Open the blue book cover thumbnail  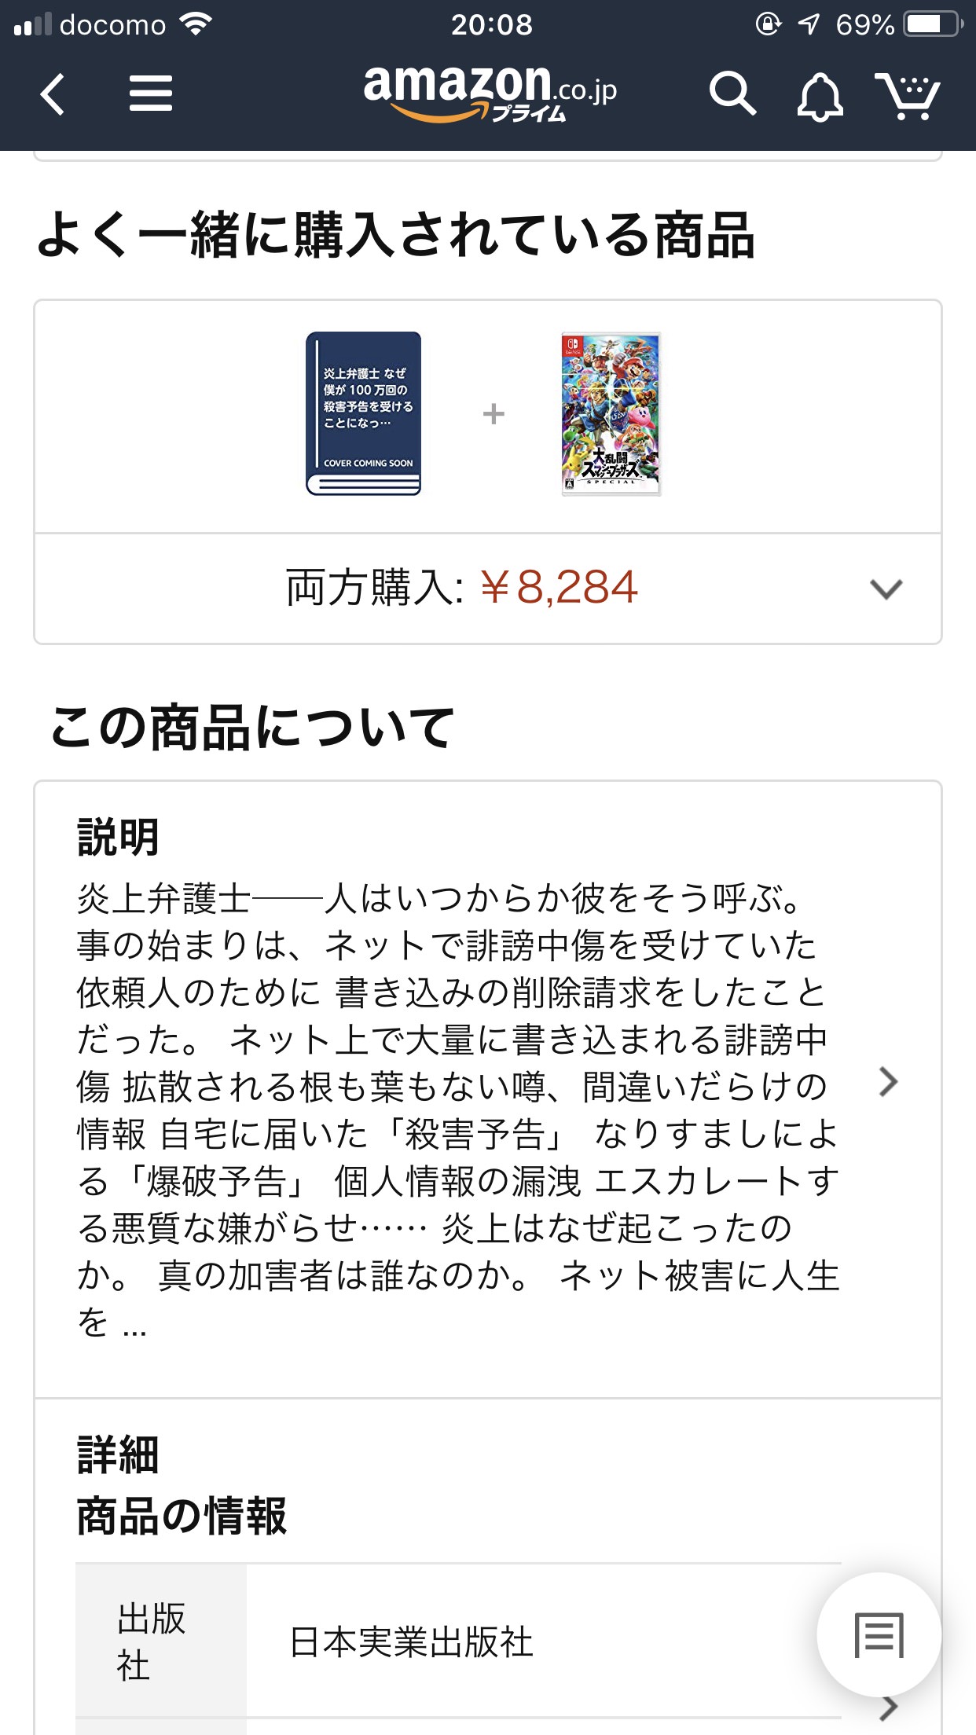point(363,413)
